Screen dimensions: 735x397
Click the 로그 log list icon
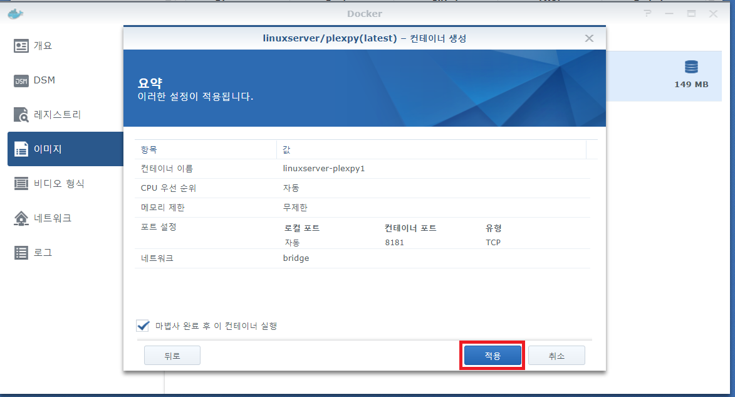(x=21, y=253)
